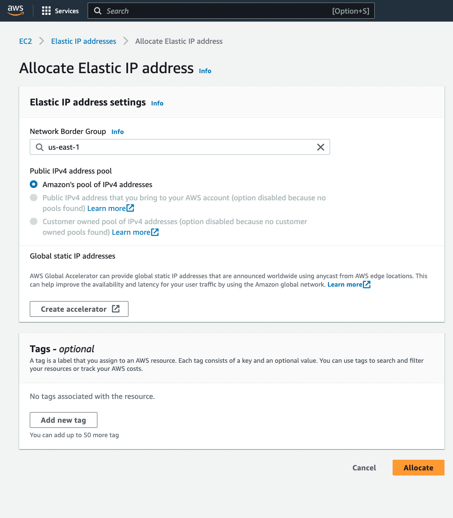Open the Services grid menu icon
The height and width of the screenshot is (518, 453).
pos(46,11)
